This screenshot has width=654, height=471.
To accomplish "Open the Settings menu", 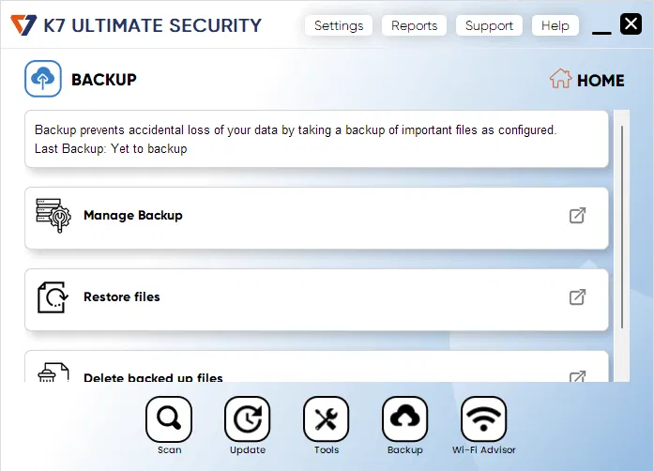I will click(x=339, y=25).
